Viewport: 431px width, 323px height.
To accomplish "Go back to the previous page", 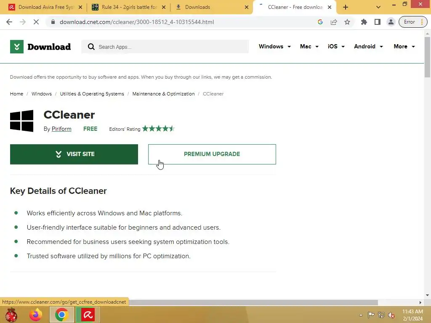I will (x=9, y=22).
